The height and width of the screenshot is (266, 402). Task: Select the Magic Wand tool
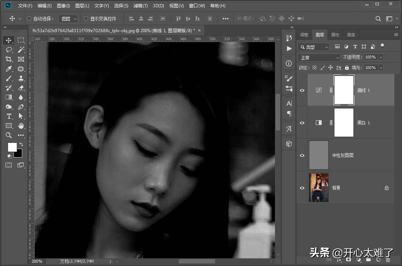pyautogui.click(x=21, y=50)
